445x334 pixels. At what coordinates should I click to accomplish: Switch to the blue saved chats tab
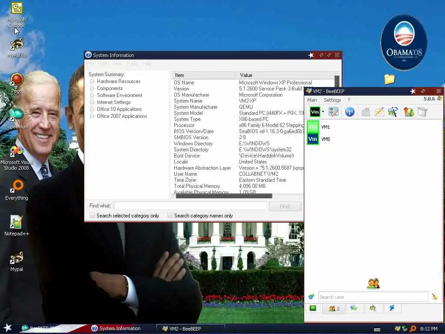[392, 308]
